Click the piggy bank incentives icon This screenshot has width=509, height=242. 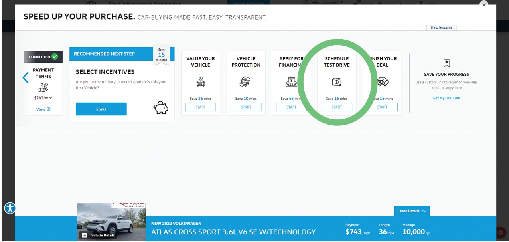161,108
